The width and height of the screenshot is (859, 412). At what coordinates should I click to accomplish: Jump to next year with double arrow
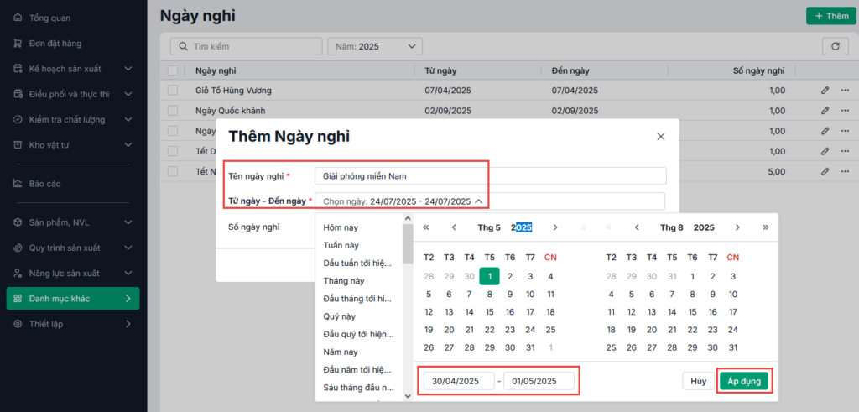(x=765, y=227)
